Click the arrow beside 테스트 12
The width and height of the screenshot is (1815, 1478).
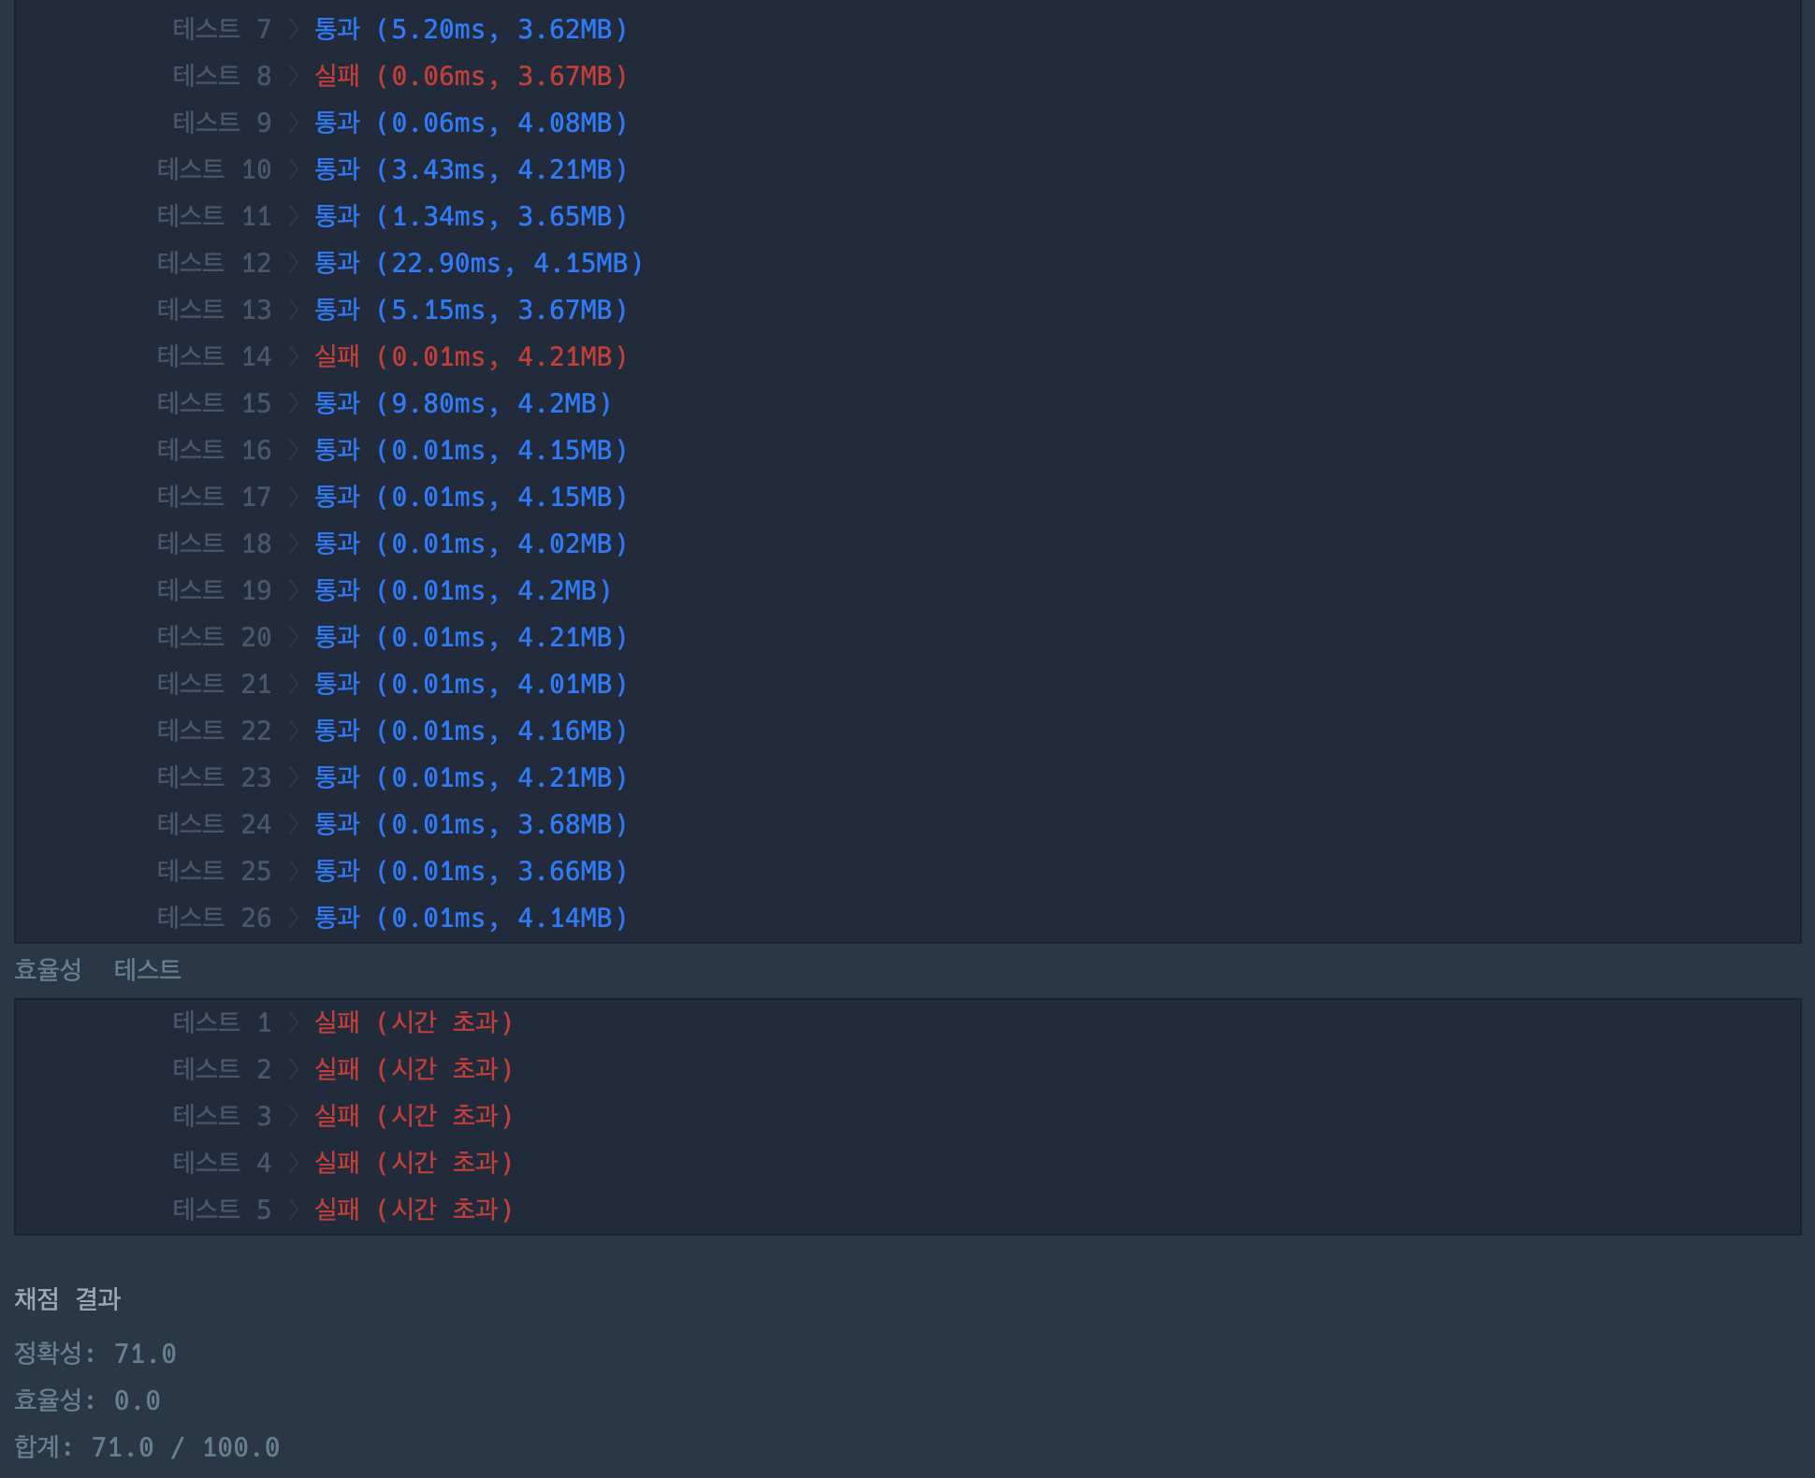[294, 263]
